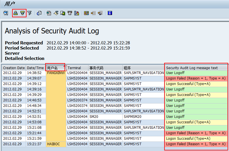229x151 pixels.
Task: Click the globe and document toolbar icon
Action: click(39, 13)
